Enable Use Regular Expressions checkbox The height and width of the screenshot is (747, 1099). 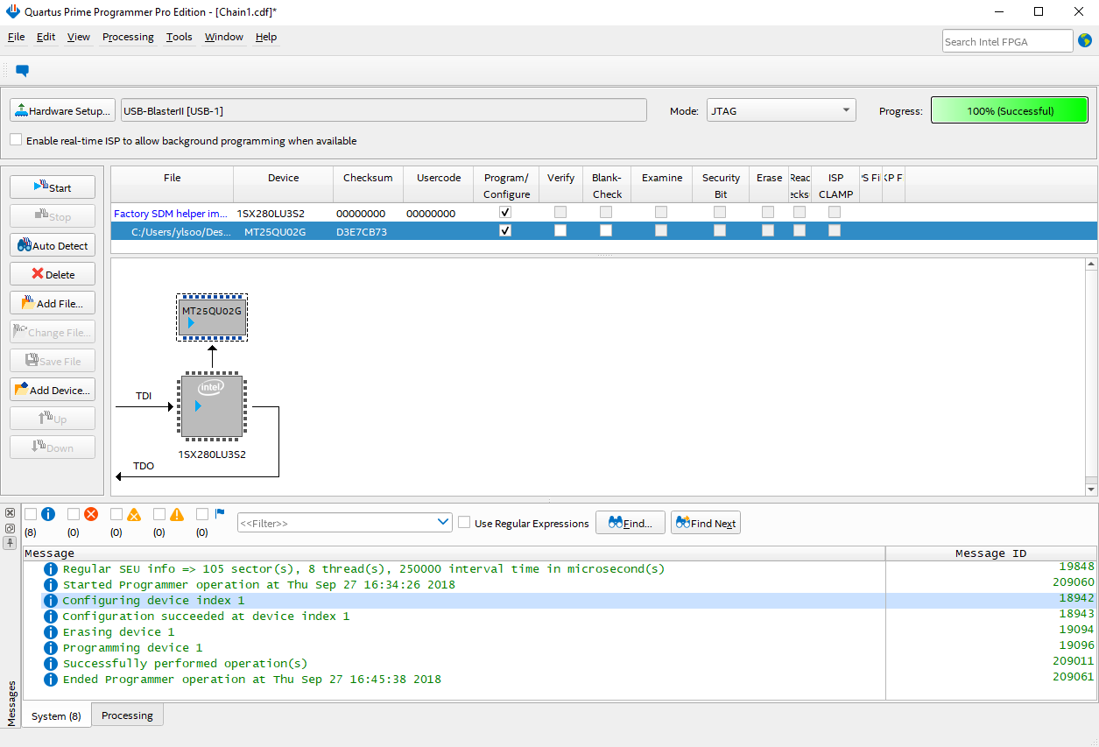coord(464,523)
